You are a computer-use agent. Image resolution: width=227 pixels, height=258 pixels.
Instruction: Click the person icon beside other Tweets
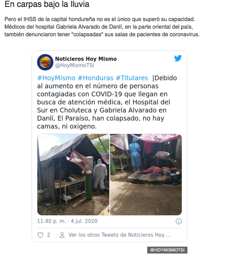point(62,235)
